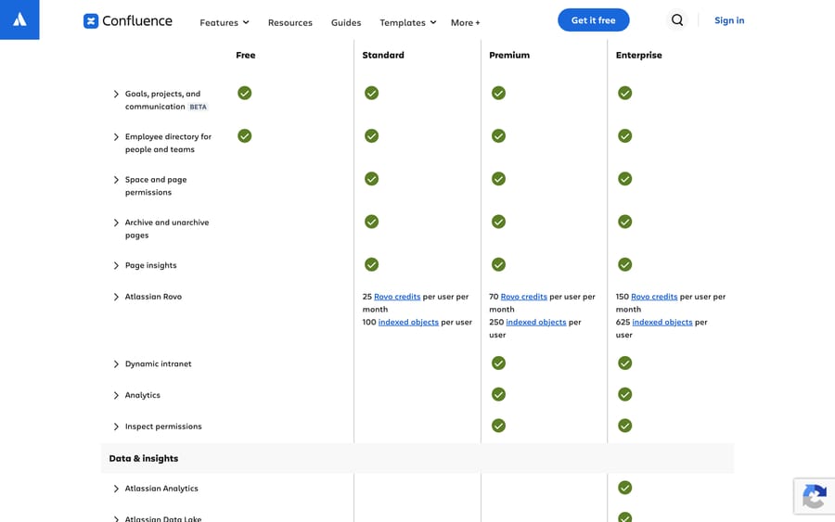Viewport: 835px width, 522px height.
Task: Expand the Dynamic intranet row
Action: pyautogui.click(x=116, y=364)
